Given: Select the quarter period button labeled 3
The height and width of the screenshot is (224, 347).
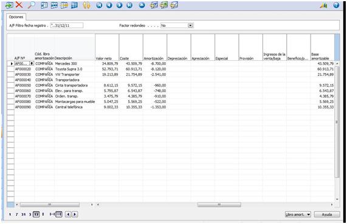Looking at the screenshot, I should click(x=30, y=214).
